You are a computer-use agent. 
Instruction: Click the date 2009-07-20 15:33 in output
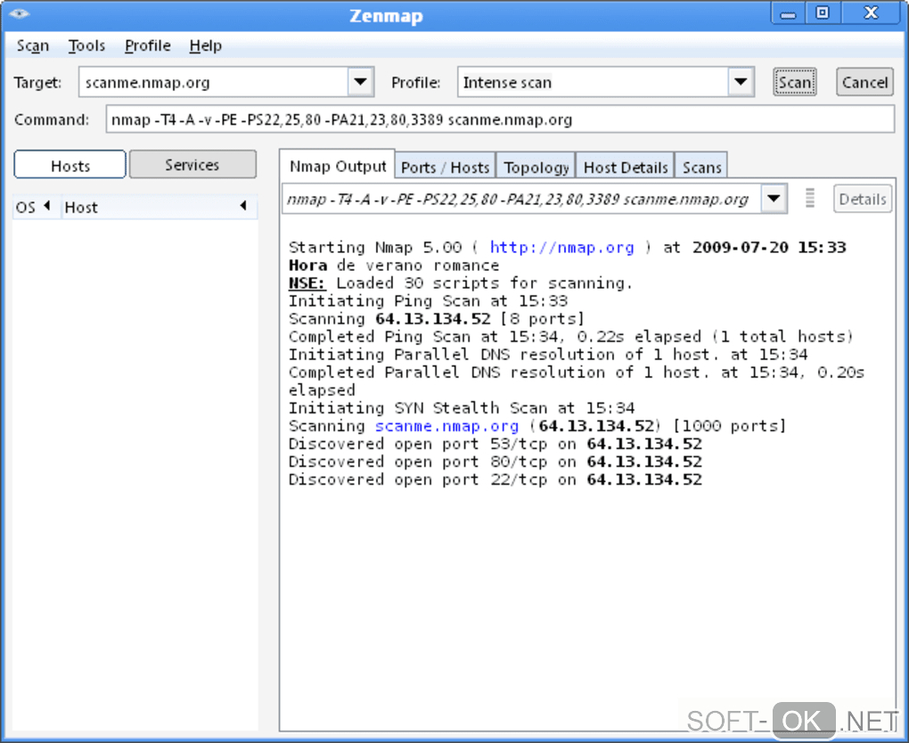[769, 248]
